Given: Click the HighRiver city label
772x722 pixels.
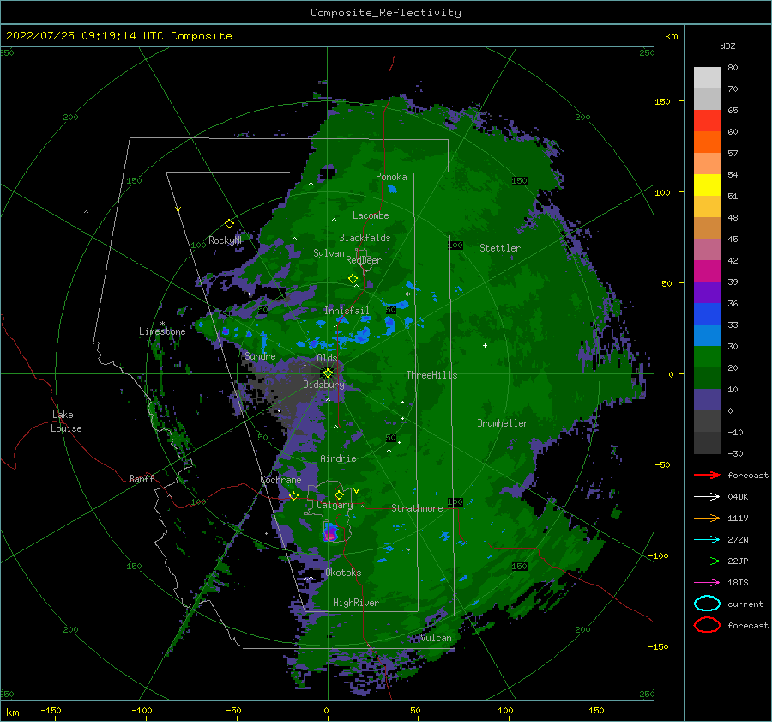Looking at the screenshot, I should (356, 603).
